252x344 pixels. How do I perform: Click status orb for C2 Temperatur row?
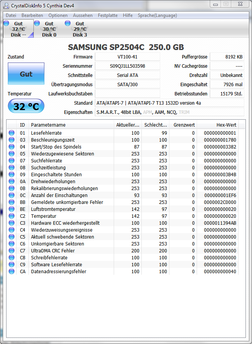(12, 216)
